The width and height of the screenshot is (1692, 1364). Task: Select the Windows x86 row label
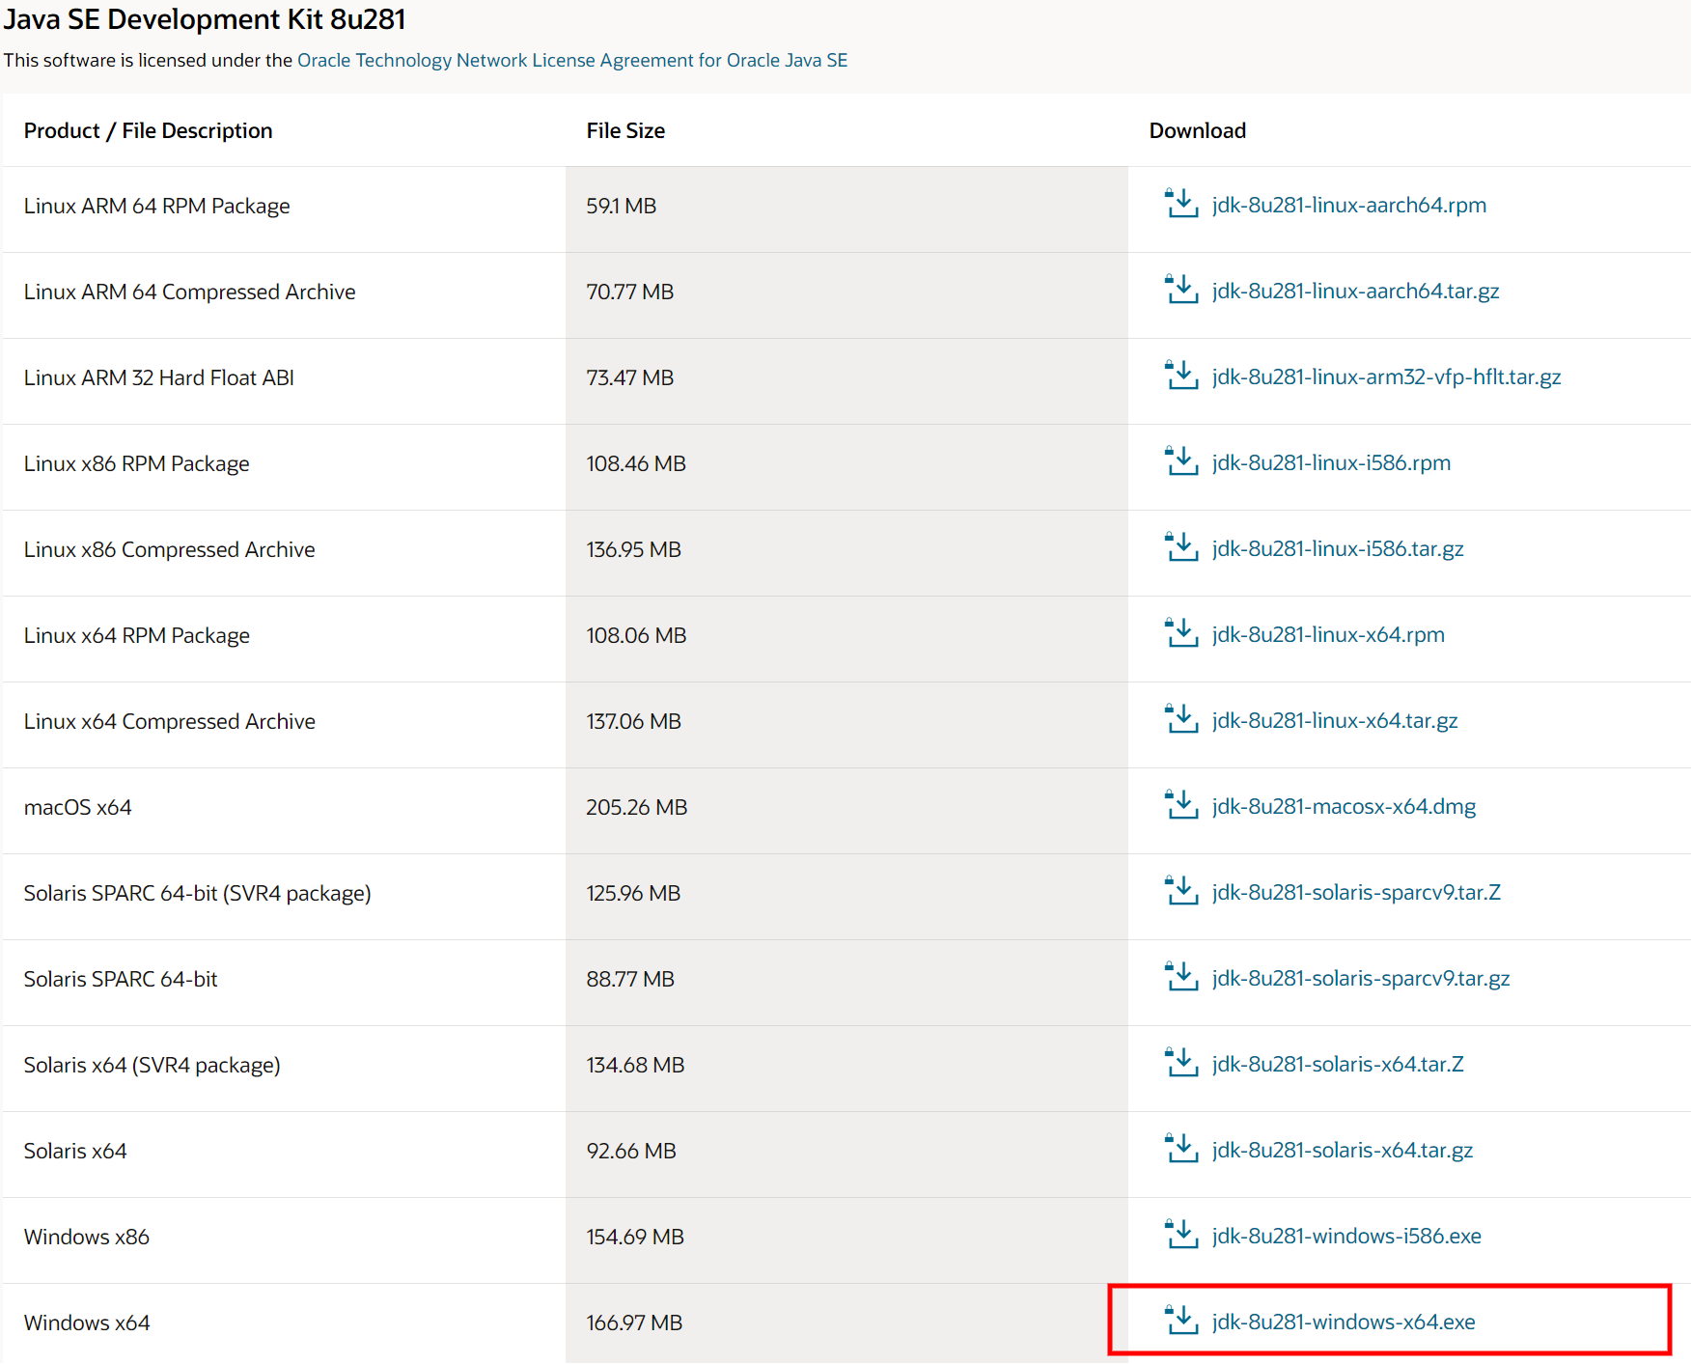click(86, 1237)
